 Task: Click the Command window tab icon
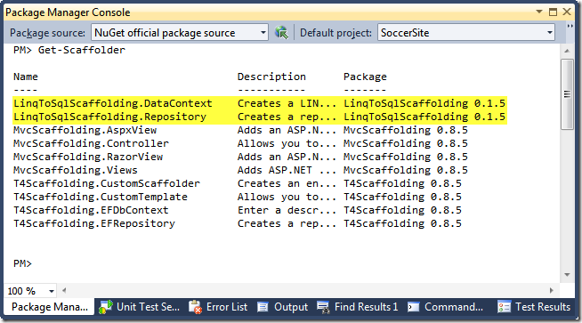[x=414, y=307]
